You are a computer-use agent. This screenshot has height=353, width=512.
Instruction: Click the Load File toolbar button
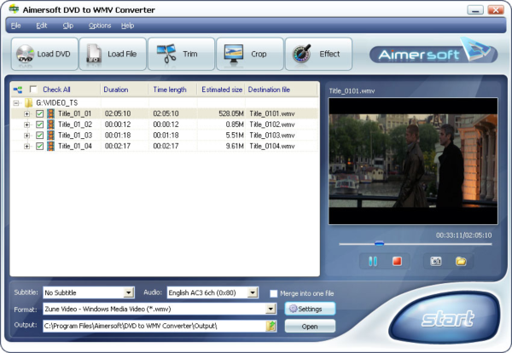tap(112, 55)
